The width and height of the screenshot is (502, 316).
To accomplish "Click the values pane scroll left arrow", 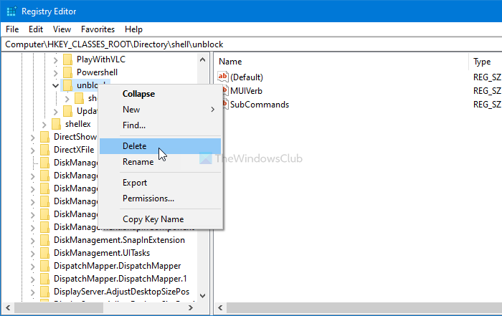I will coord(220,308).
